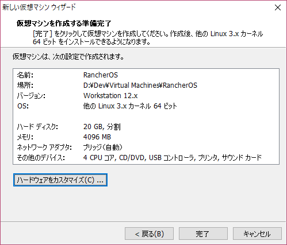Click the ハード ディスク: label
The image size is (287, 245).
pyautogui.click(x=37, y=127)
